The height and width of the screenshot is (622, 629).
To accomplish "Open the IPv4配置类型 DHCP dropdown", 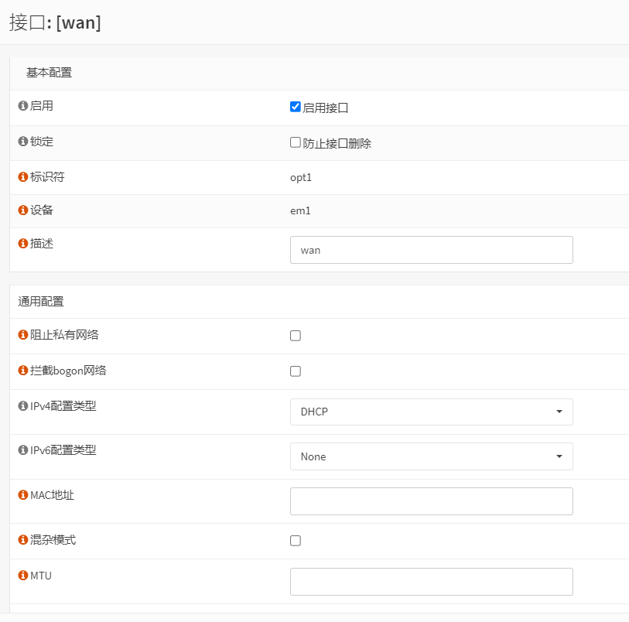I will point(431,412).
